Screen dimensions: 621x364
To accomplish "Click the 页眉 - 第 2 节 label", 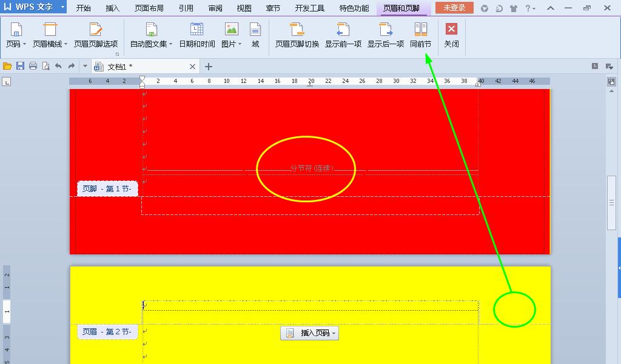I will click(x=107, y=331).
